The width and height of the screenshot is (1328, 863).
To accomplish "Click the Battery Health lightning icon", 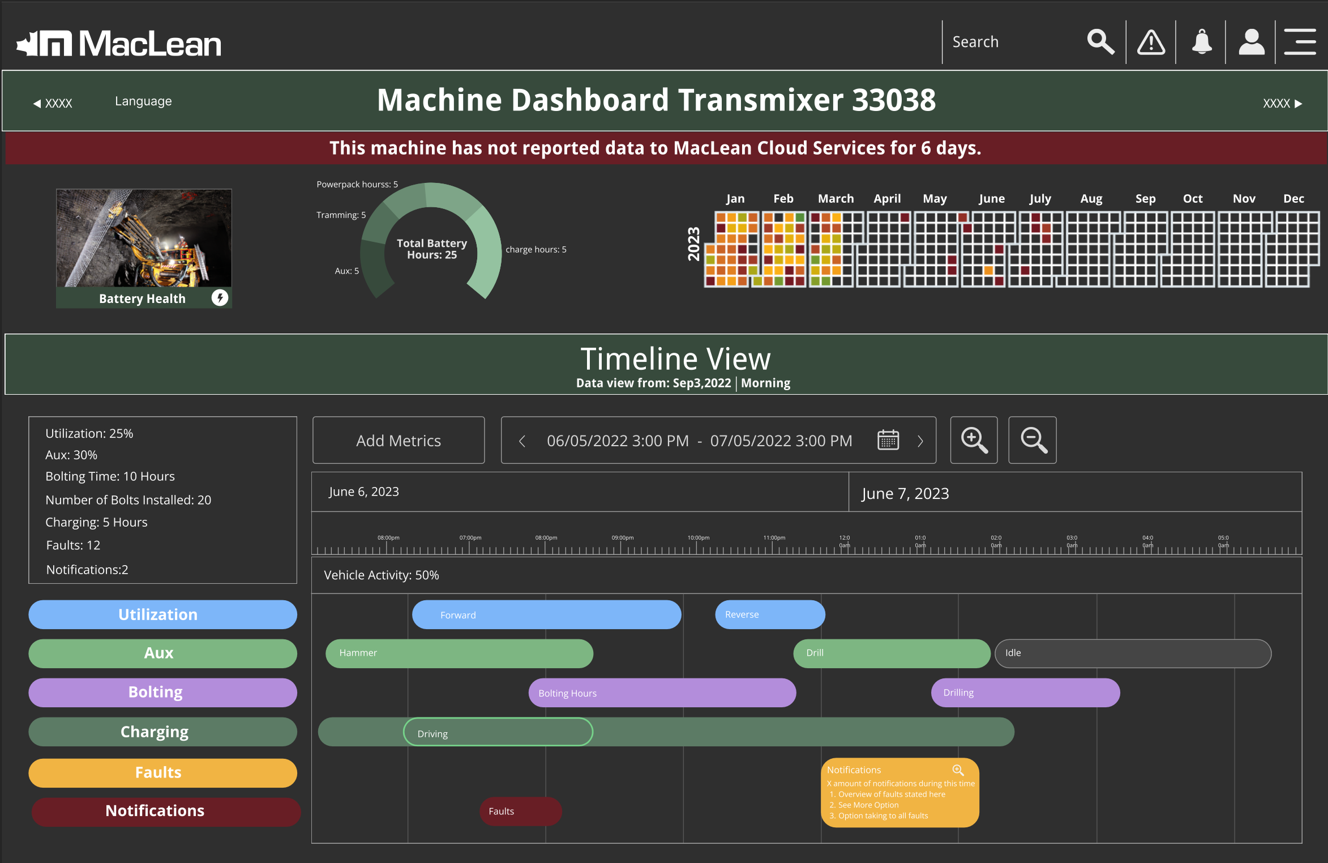I will (220, 298).
